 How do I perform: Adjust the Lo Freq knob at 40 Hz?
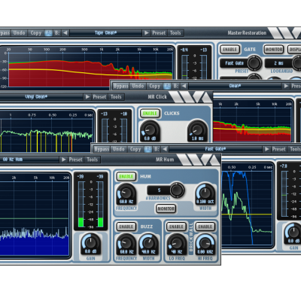(177, 243)
